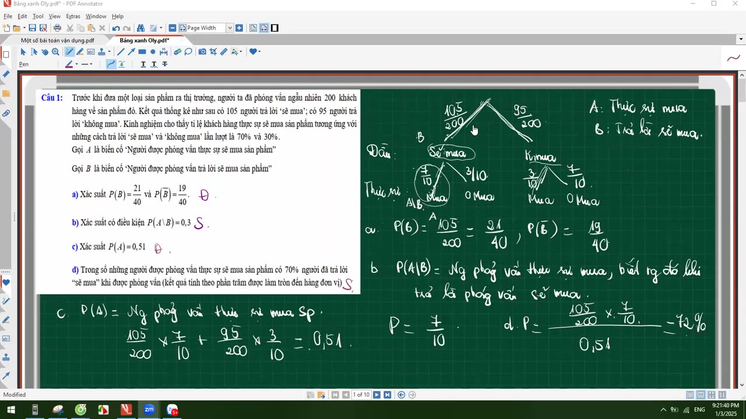The width and height of the screenshot is (746, 419).
Task: Select the Crop tool
Action: click(213, 52)
